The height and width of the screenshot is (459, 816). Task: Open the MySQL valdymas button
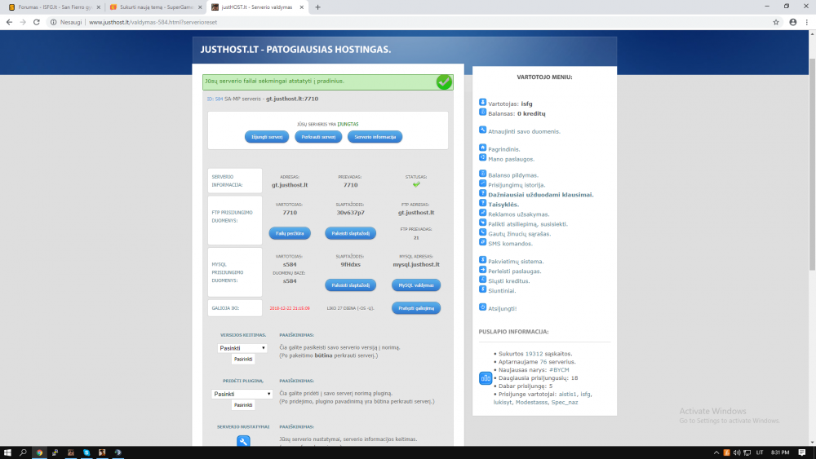coord(416,285)
